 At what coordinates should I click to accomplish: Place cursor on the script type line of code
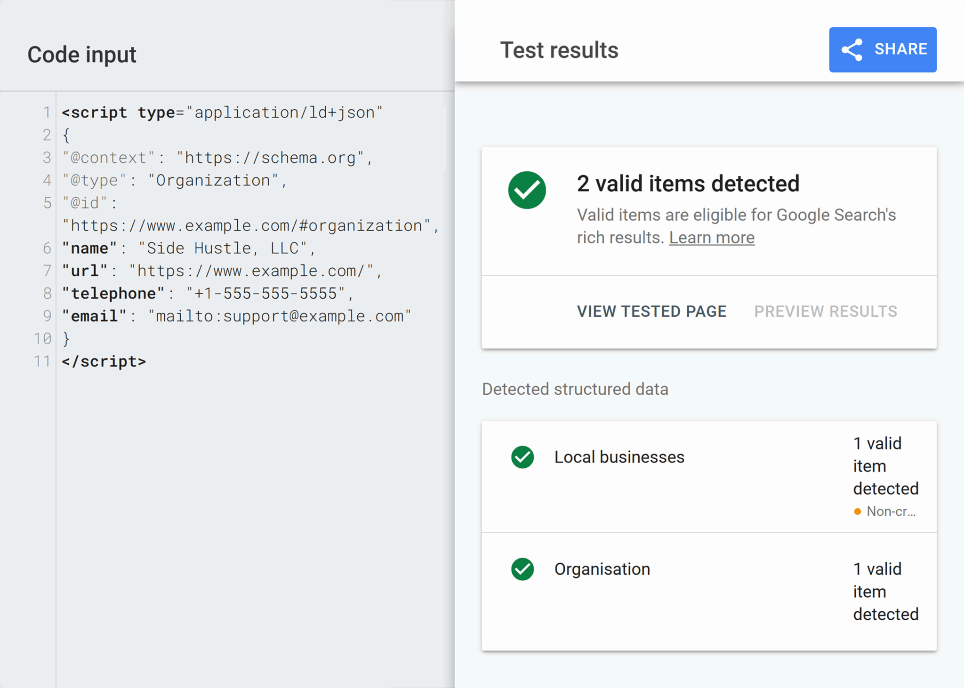222,112
